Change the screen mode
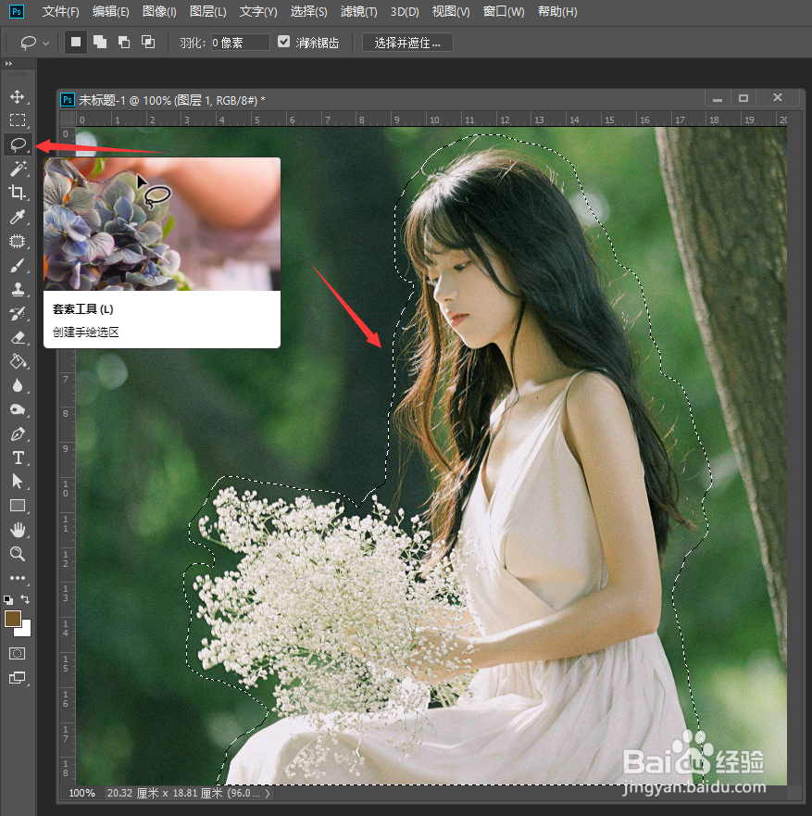 [x=18, y=678]
